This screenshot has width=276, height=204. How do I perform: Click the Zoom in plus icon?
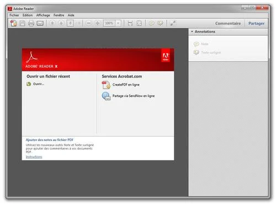point(97,23)
